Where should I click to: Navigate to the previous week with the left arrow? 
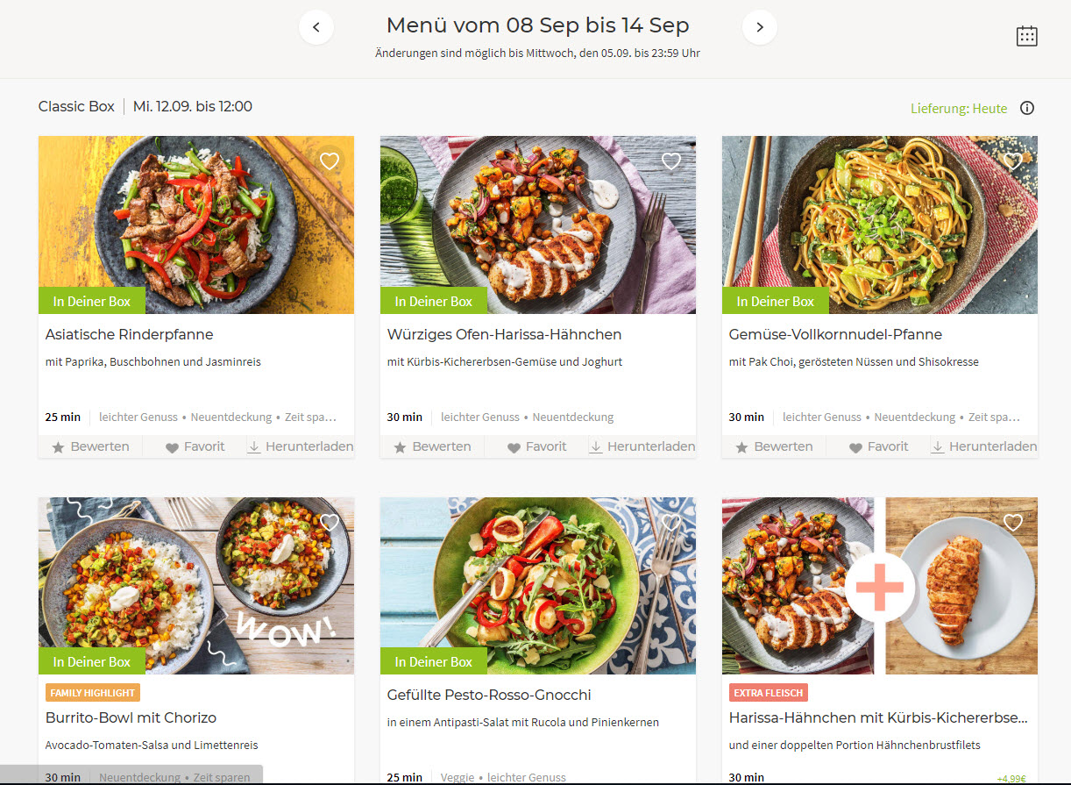click(316, 27)
